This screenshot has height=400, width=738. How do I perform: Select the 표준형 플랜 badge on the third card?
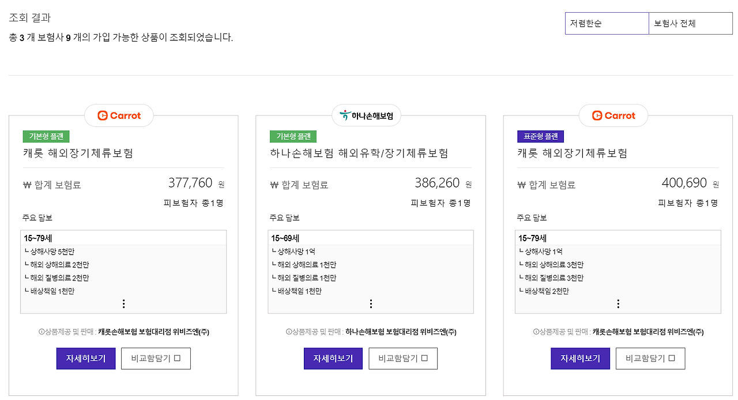tap(540, 136)
